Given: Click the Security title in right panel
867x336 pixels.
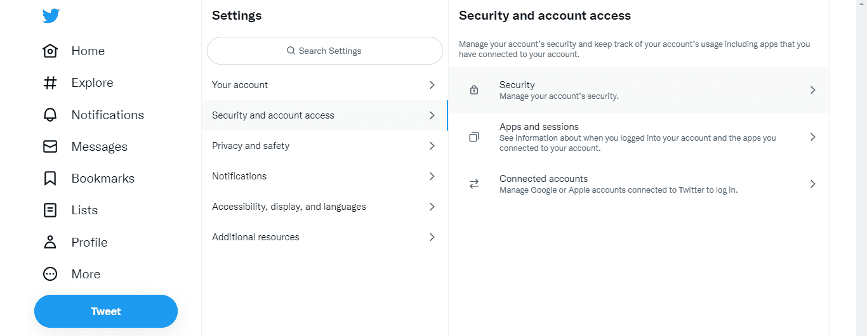Looking at the screenshot, I should tap(517, 85).
